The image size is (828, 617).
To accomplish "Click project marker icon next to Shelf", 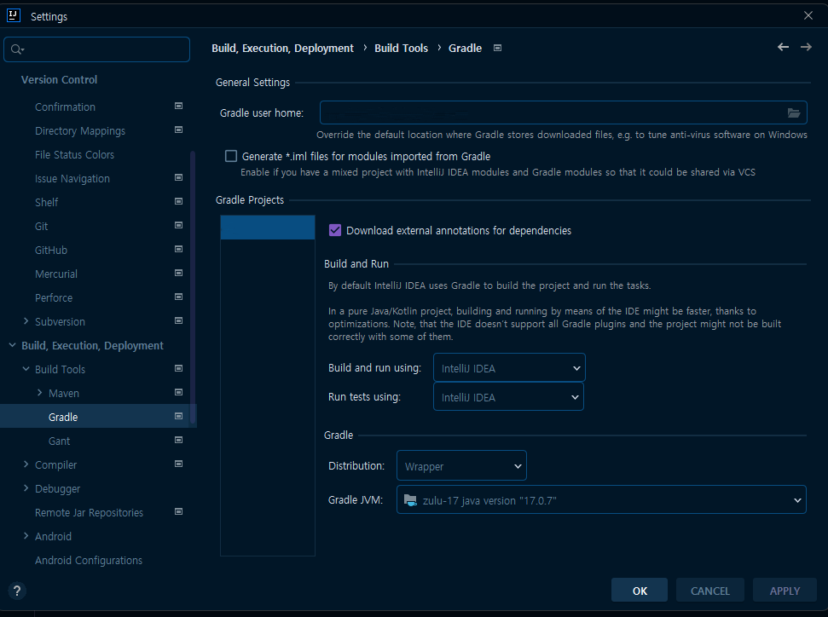I will click(x=178, y=202).
